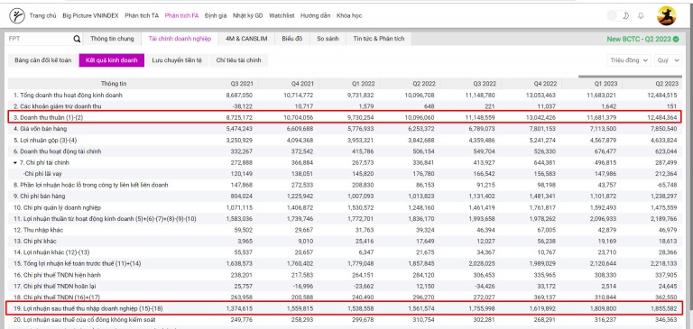Select Kết quả kinh doanh button
Viewport: 693px width, 329px height.
coord(112,60)
